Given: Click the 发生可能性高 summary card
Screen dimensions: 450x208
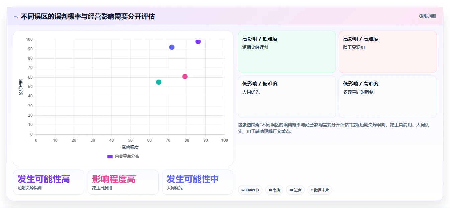Looking at the screenshot, I should pyautogui.click(x=49, y=182).
